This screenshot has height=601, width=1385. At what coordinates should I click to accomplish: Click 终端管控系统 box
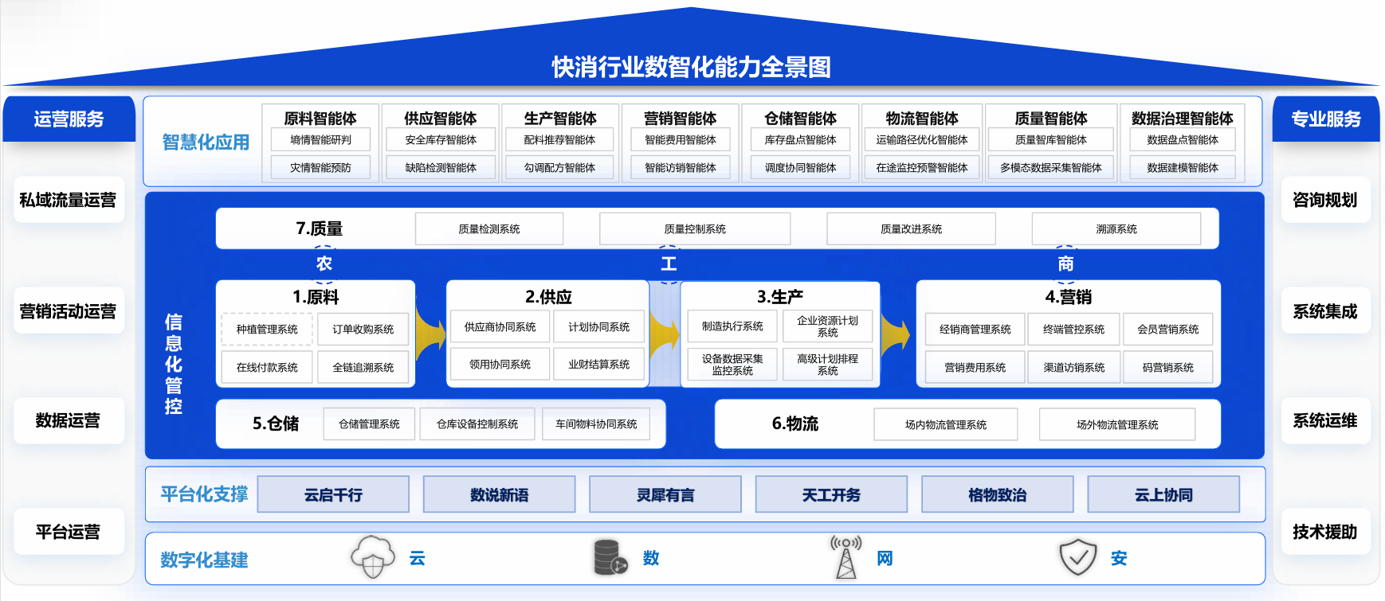click(1074, 329)
